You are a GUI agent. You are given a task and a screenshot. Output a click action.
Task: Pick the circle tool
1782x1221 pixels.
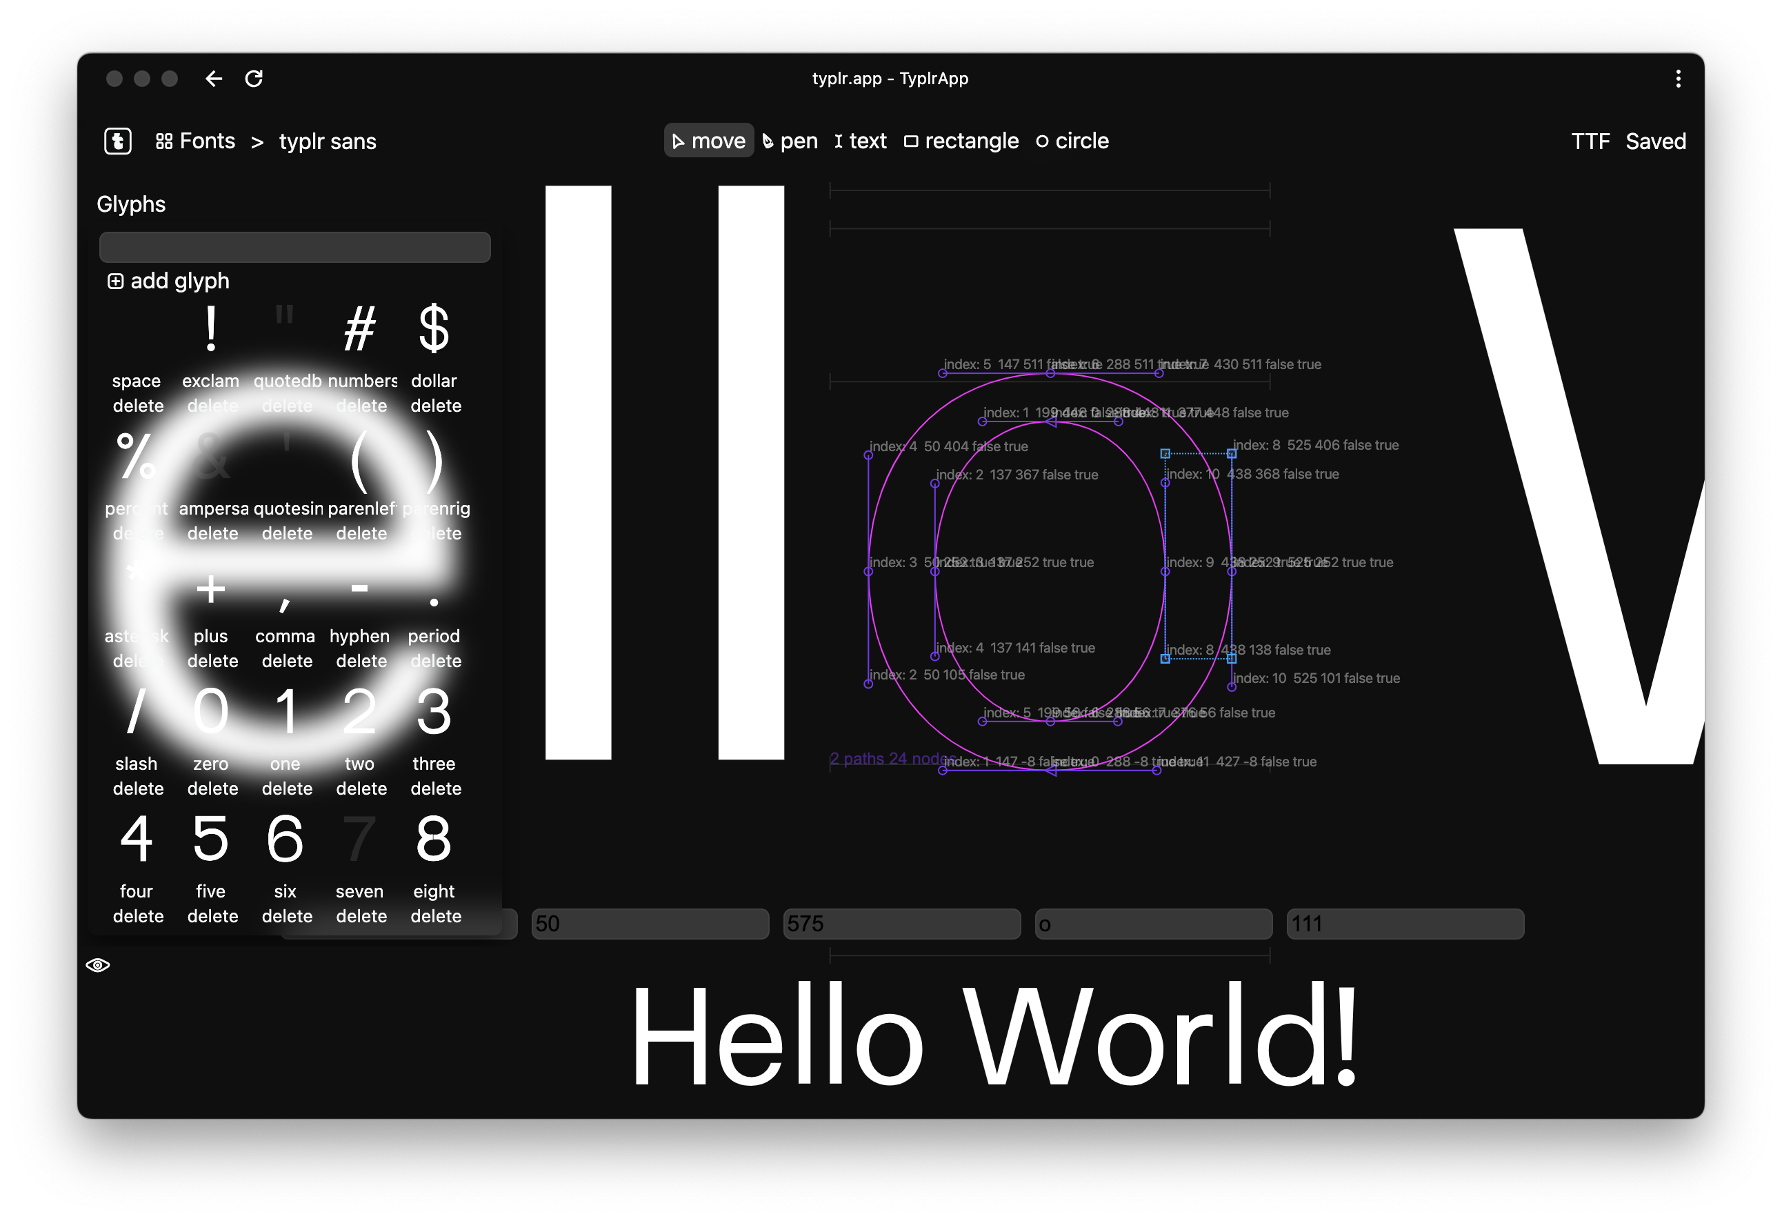(1072, 141)
